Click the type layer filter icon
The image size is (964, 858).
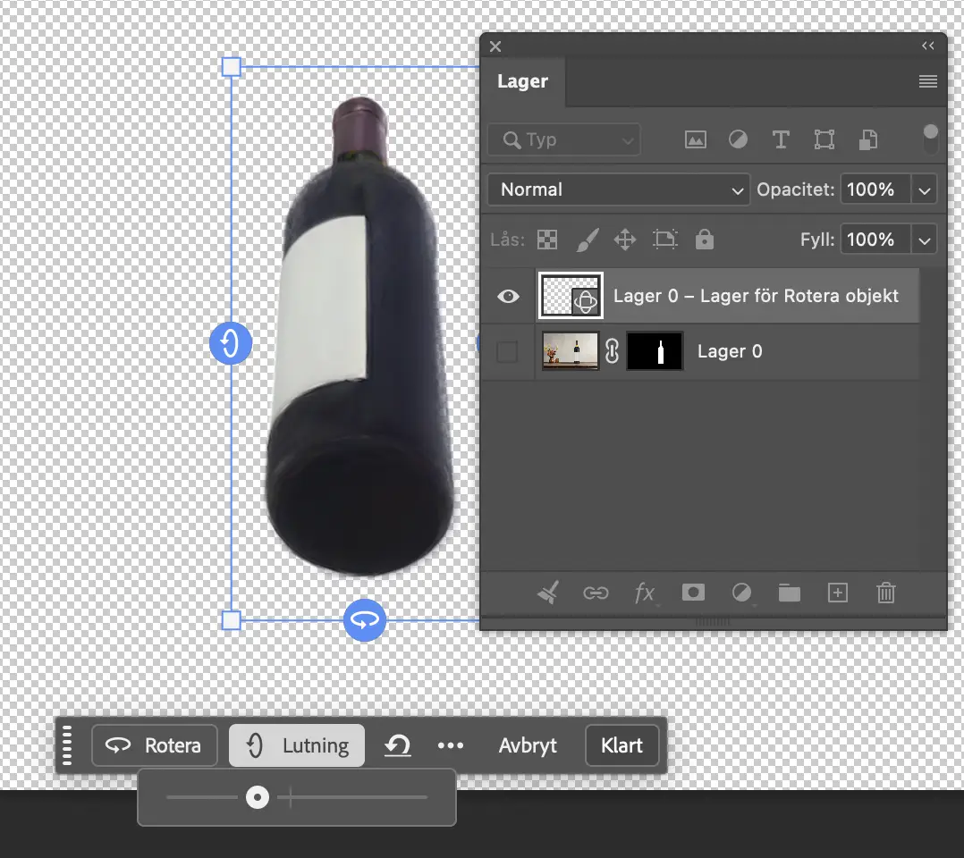tap(781, 139)
